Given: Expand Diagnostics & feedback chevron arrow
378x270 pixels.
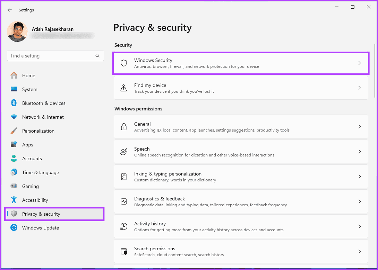Looking at the screenshot, I should coord(360,201).
